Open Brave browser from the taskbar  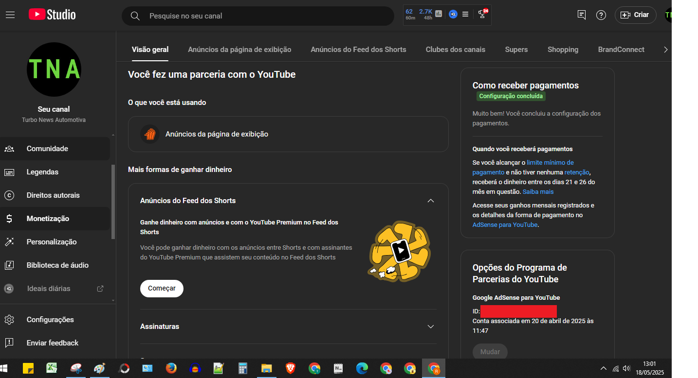291,368
